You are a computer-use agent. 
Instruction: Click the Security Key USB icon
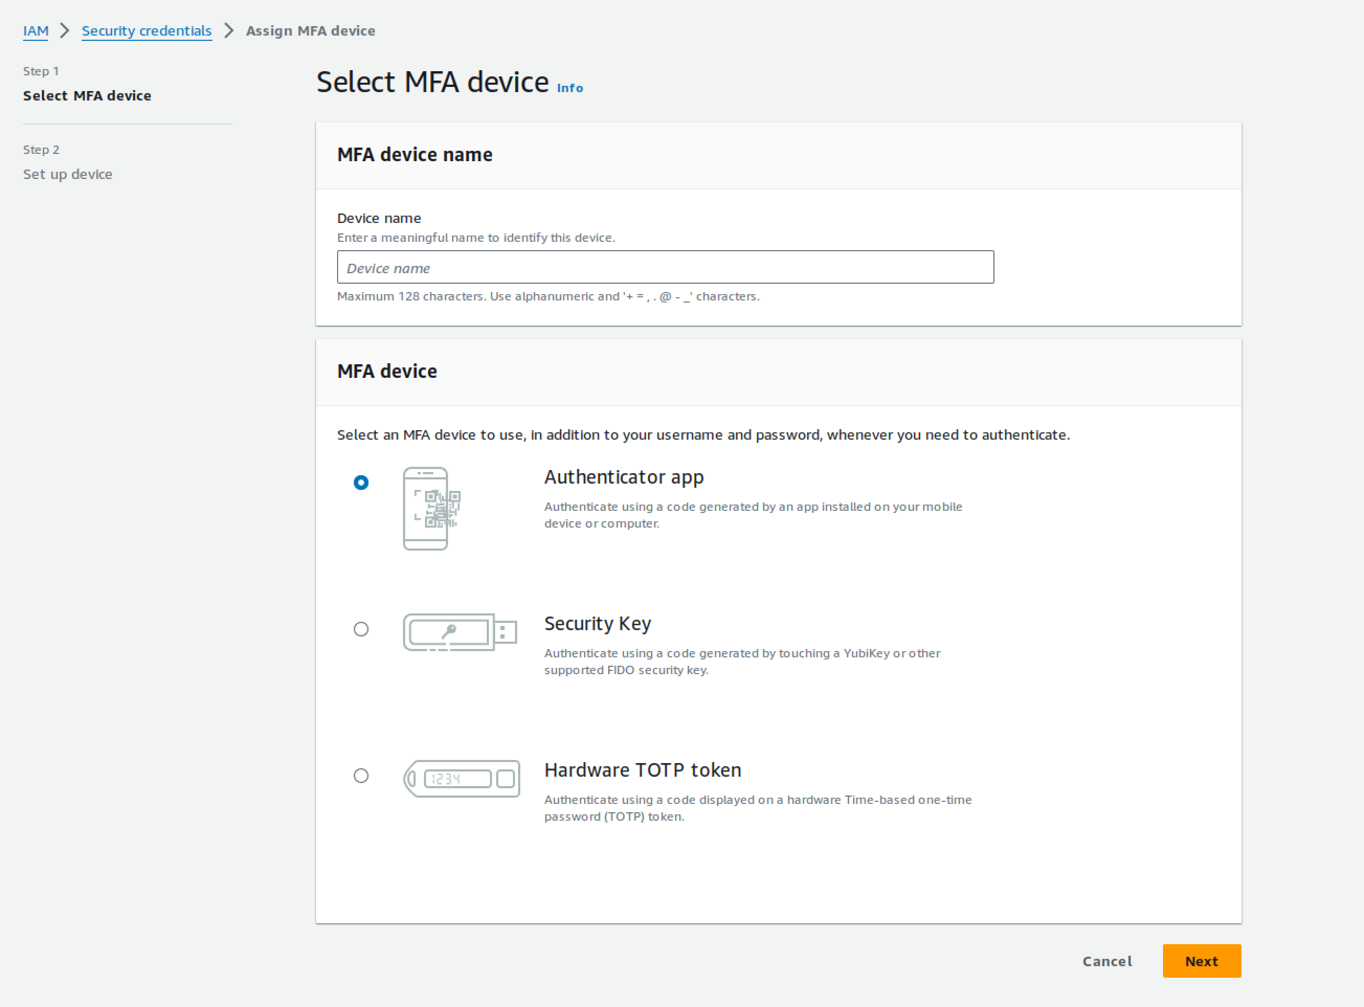click(x=460, y=632)
